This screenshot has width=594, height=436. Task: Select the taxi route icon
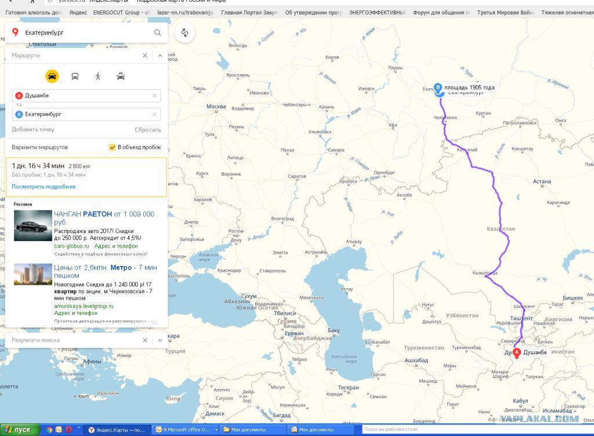pyautogui.click(x=121, y=77)
